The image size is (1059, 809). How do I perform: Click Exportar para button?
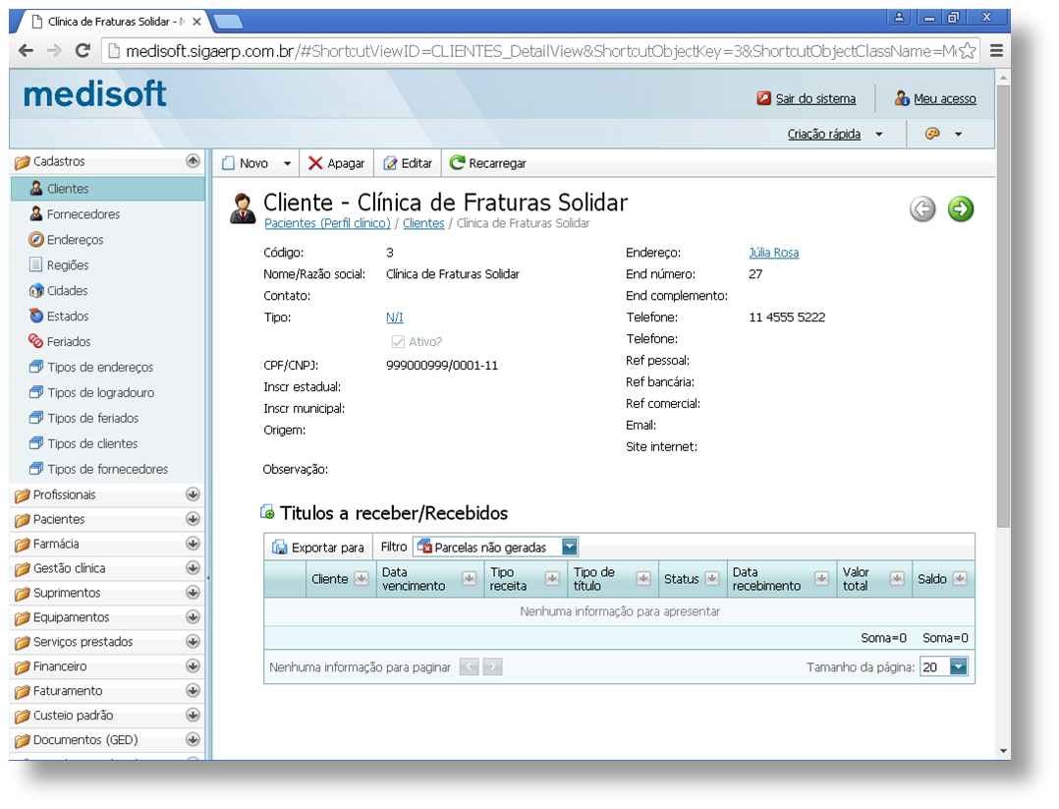coord(318,548)
